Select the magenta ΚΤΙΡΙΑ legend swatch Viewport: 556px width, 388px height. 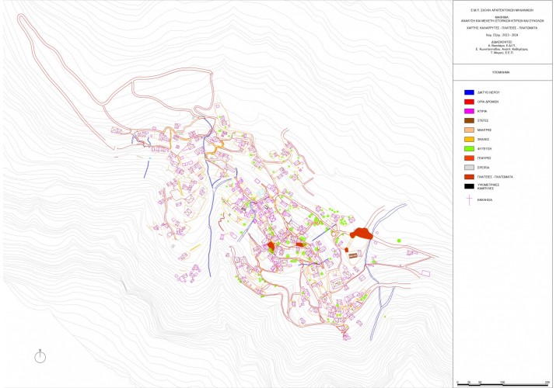[469, 111]
